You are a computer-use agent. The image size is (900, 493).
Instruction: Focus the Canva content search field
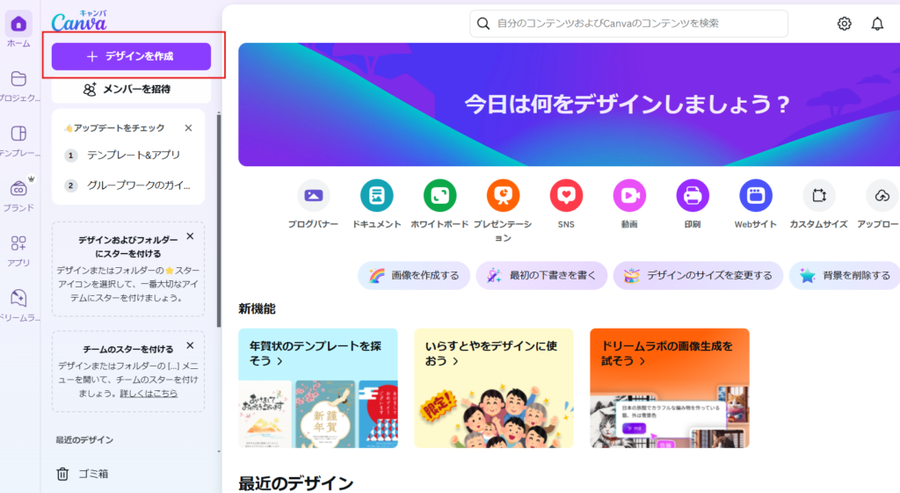[x=628, y=24]
